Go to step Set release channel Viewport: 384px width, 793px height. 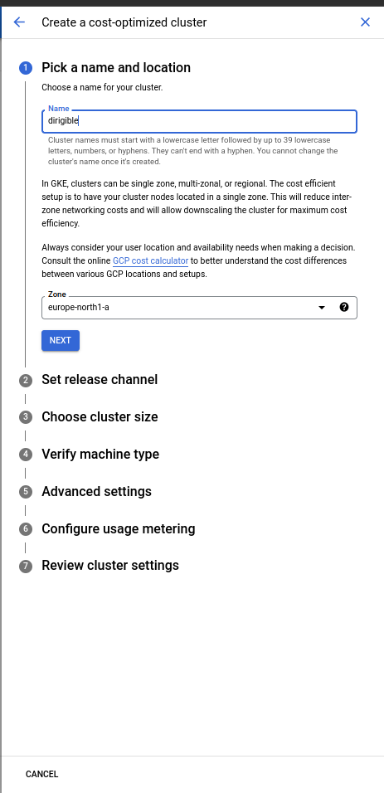tap(100, 380)
